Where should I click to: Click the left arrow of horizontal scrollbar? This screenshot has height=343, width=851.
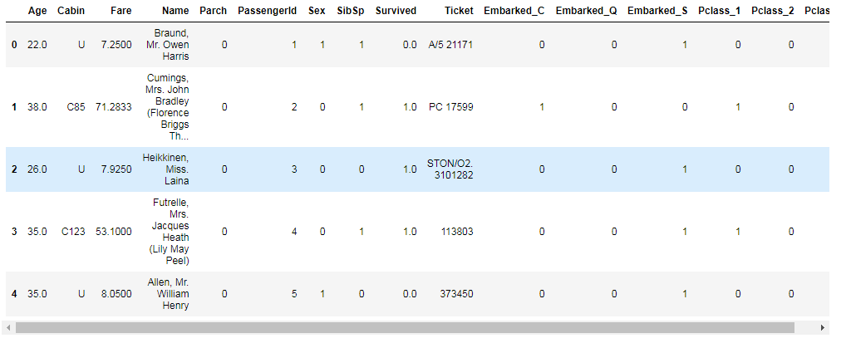click(8, 327)
